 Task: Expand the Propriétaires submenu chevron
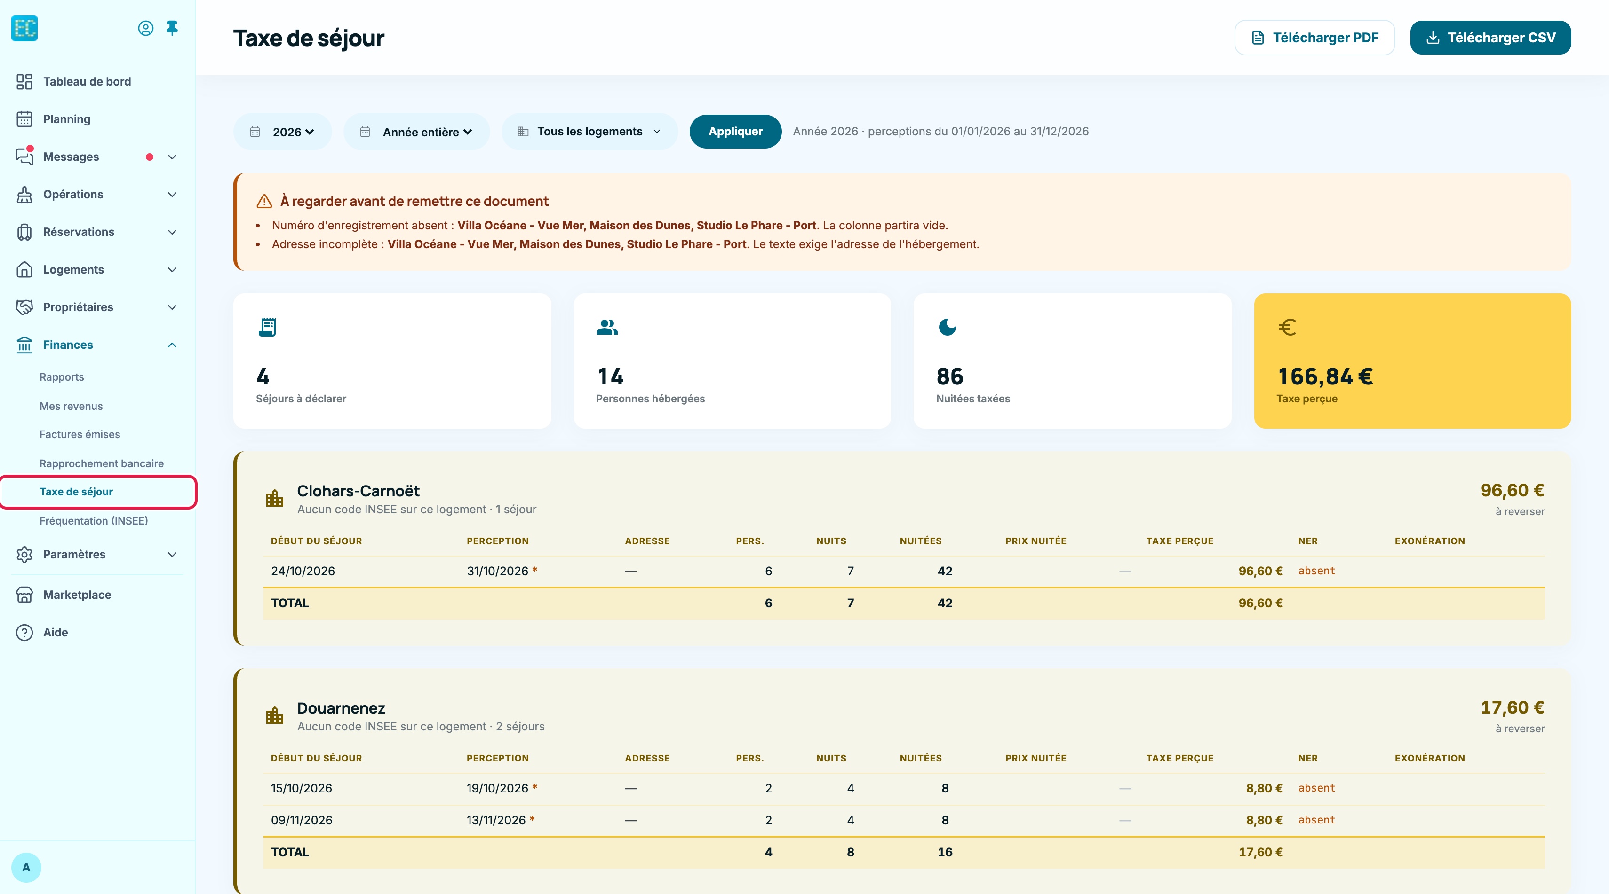(172, 307)
